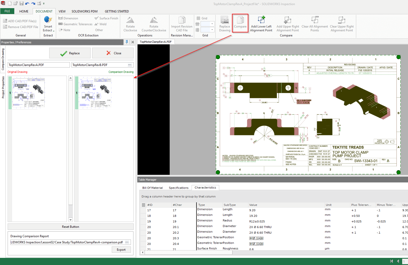Select the Original Drawing page 1 thumbnail
Screen dimensions: 408x265
(x=29, y=93)
